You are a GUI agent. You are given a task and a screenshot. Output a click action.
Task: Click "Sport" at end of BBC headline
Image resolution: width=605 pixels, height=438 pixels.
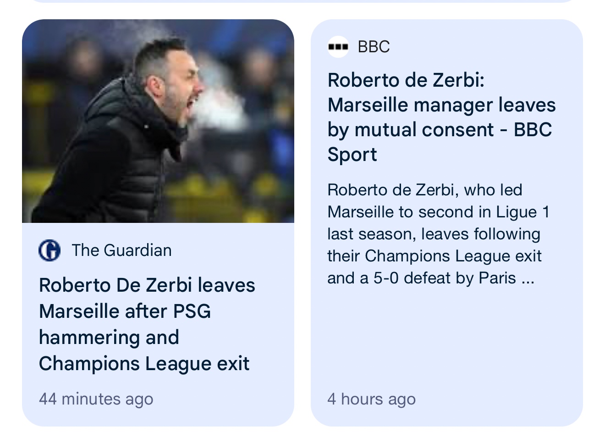click(x=352, y=155)
